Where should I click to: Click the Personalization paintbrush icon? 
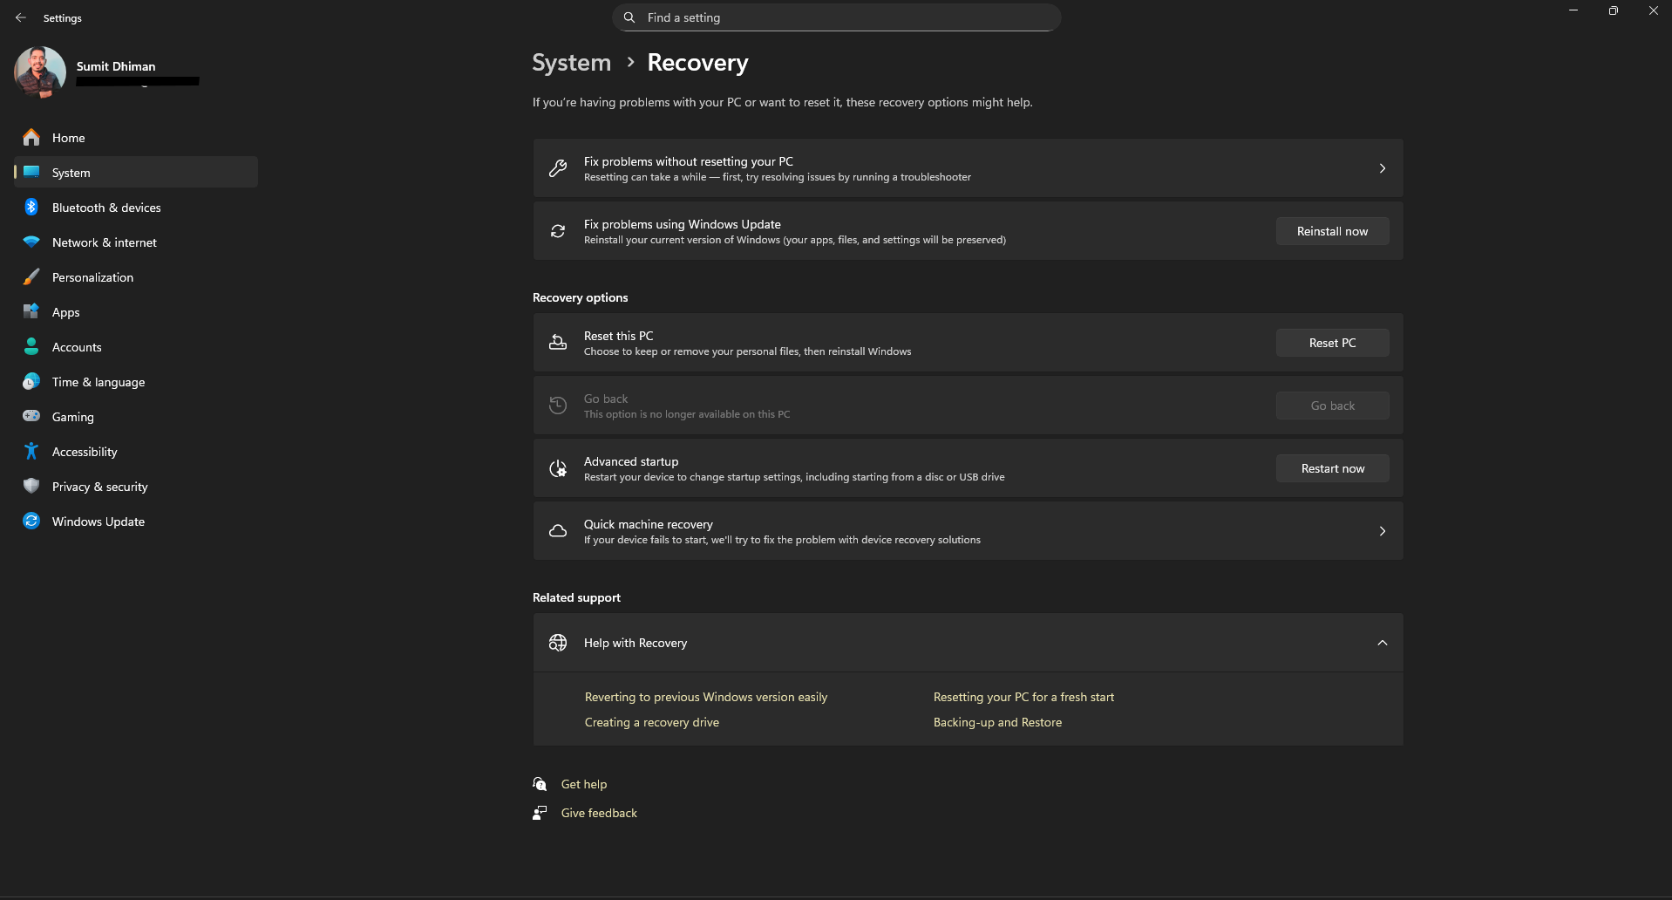point(31,276)
